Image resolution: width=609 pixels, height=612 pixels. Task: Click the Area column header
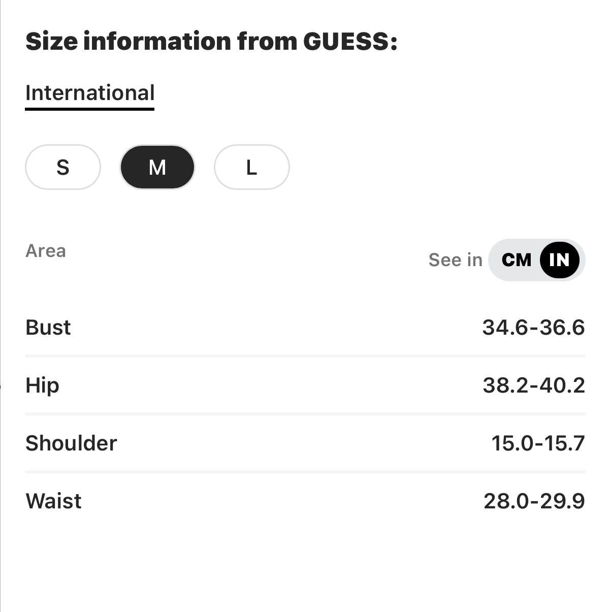coord(46,250)
